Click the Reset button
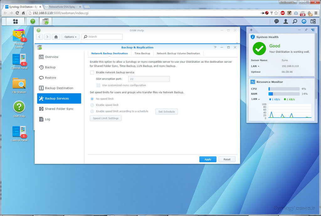Image resolution: width=321 pixels, height=216 pixels. click(x=227, y=160)
